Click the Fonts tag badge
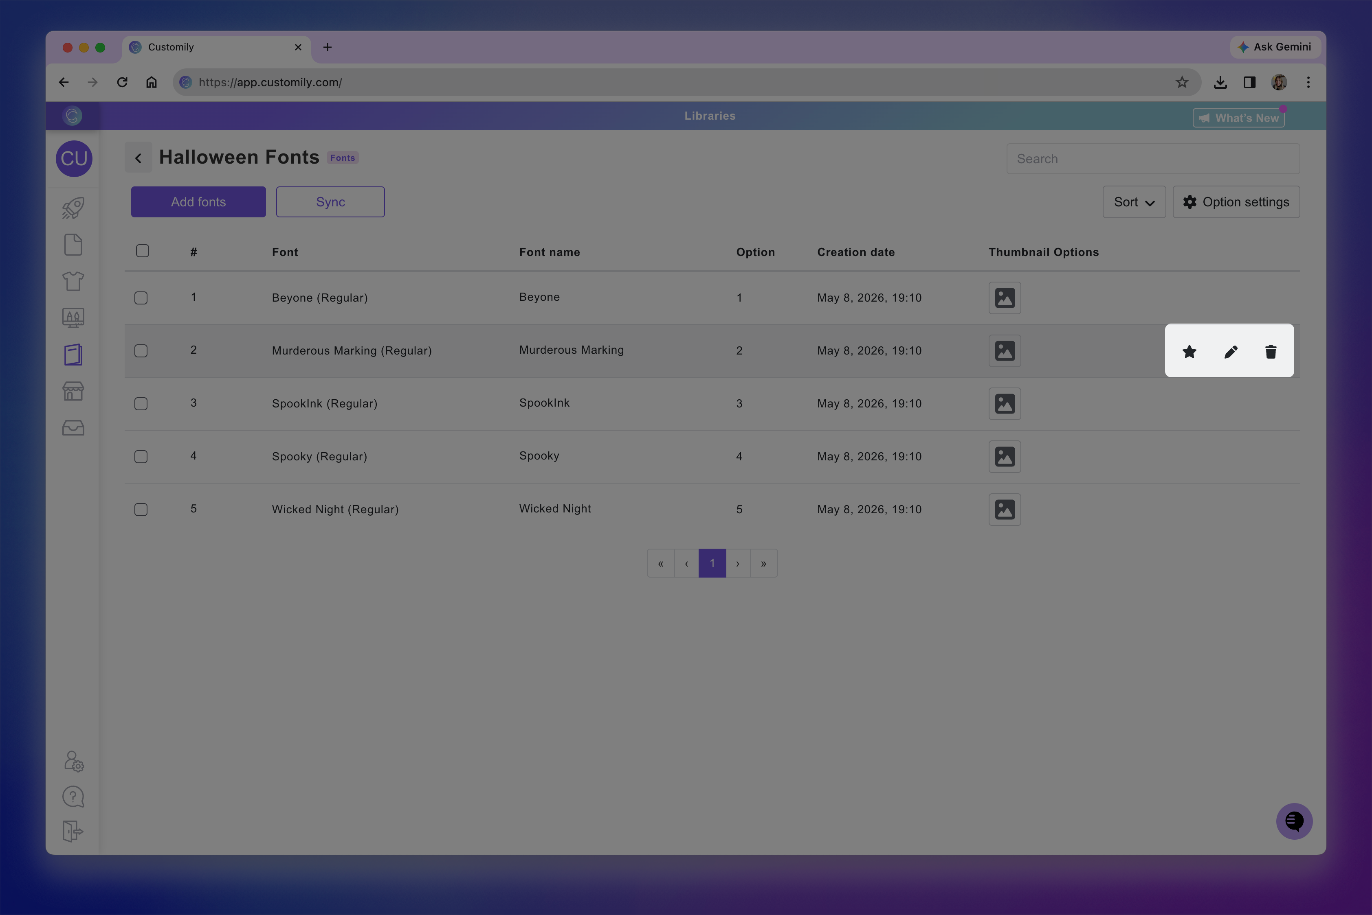 [342, 158]
